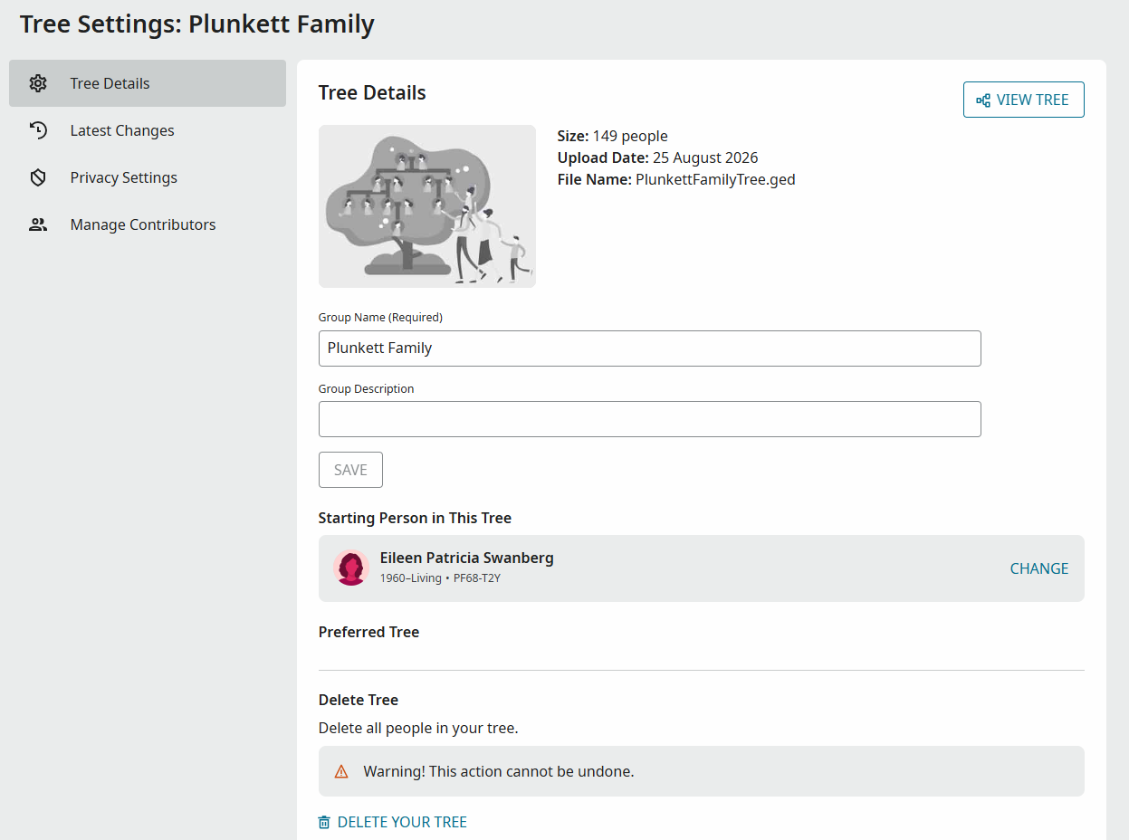1129x840 pixels.
Task: Click into the Group Description field
Action: click(650, 419)
